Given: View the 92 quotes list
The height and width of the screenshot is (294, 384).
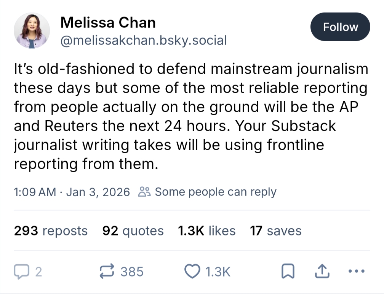Looking at the screenshot, I should coord(133,231).
